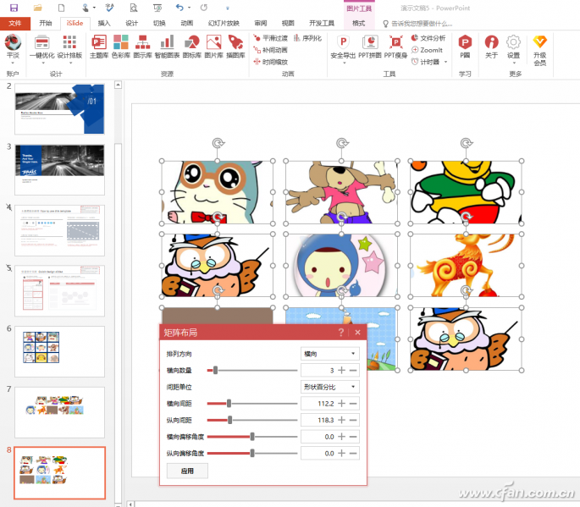Screen dimensions: 580x507
Task: Switch to the 幻灯片放映 slideshow tab
Action: coord(224,24)
